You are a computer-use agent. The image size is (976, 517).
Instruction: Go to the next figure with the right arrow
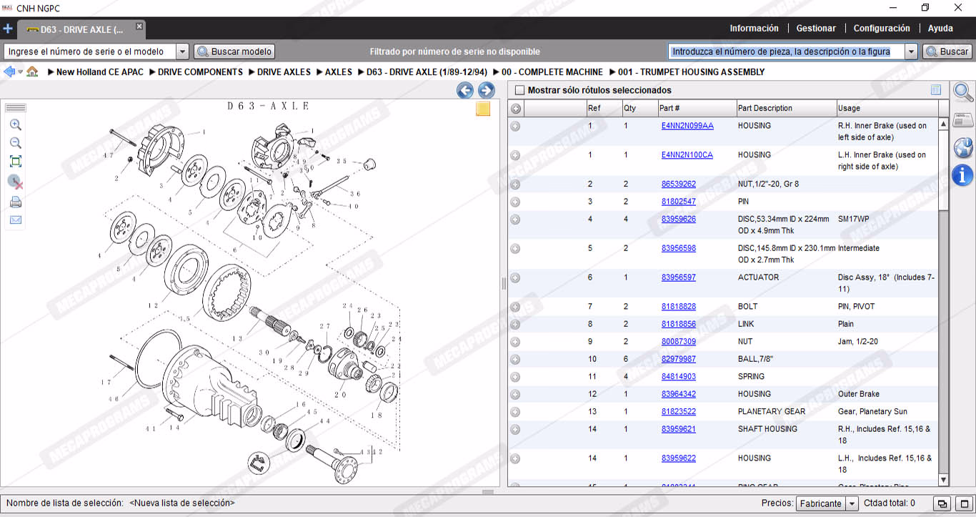point(487,90)
